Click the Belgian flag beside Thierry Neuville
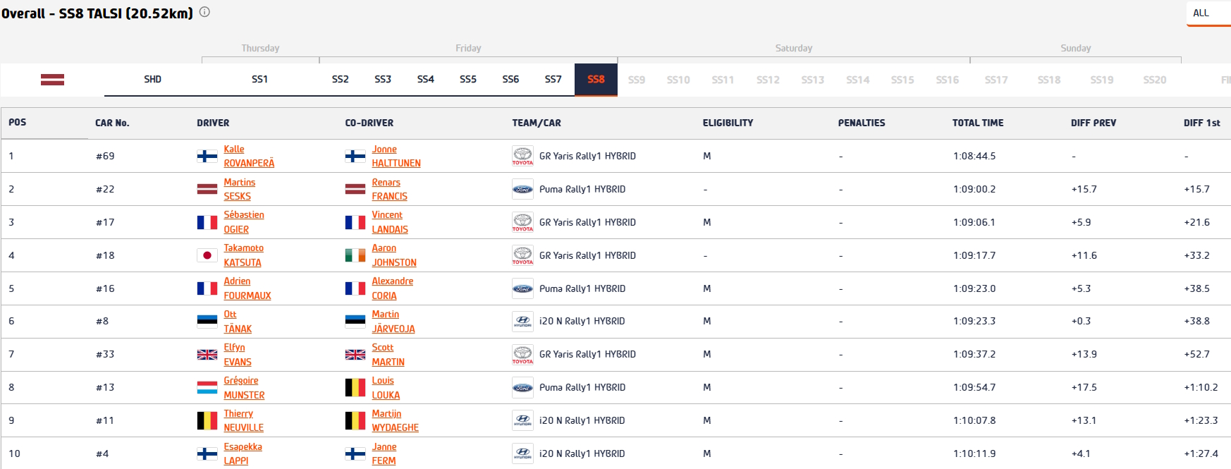The width and height of the screenshot is (1231, 469). tap(207, 421)
